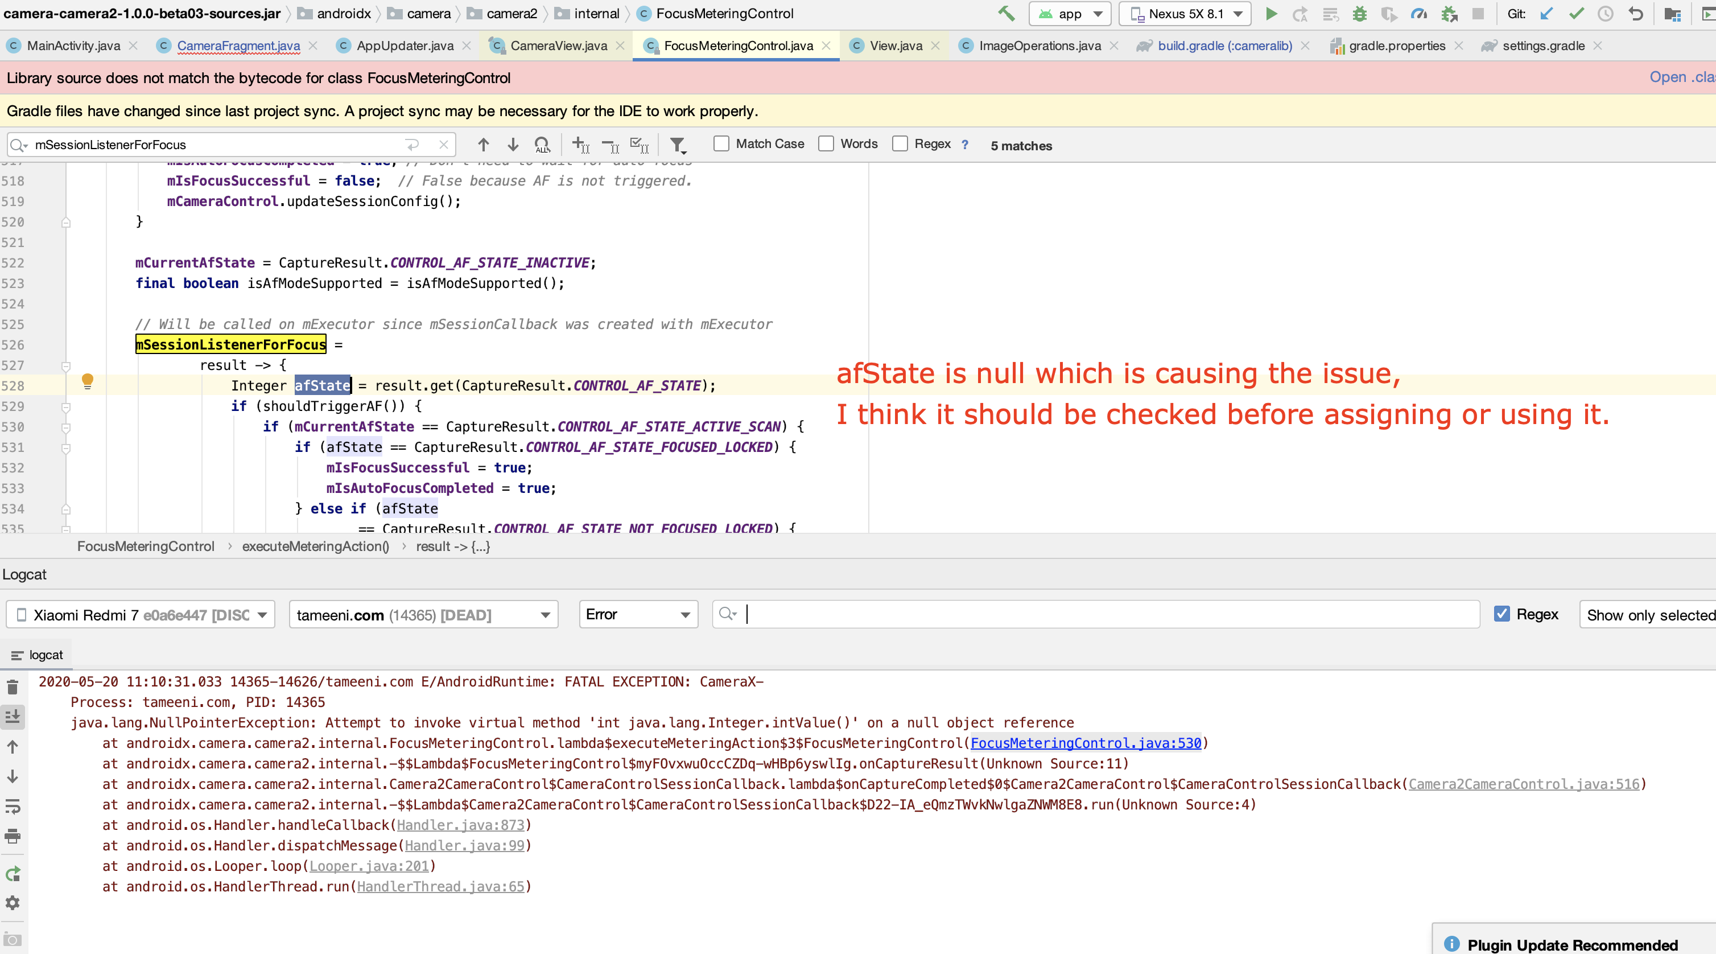Open the Camera2CameraControl.java:516 stack trace link

[x=1524, y=784]
